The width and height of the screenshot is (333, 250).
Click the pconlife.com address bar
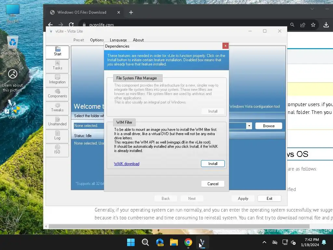pos(183,25)
